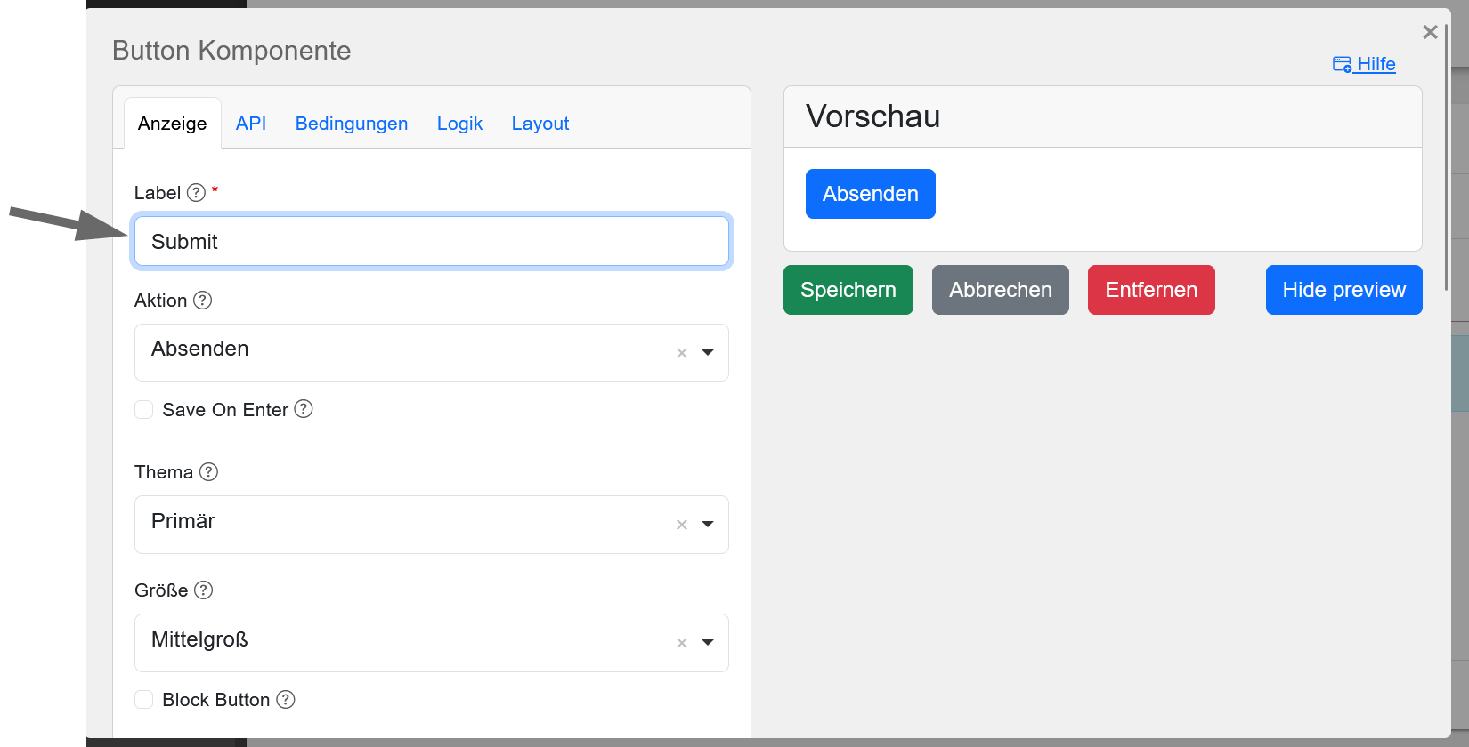Clear the Primär theme selection
1469x747 pixels.
(681, 525)
